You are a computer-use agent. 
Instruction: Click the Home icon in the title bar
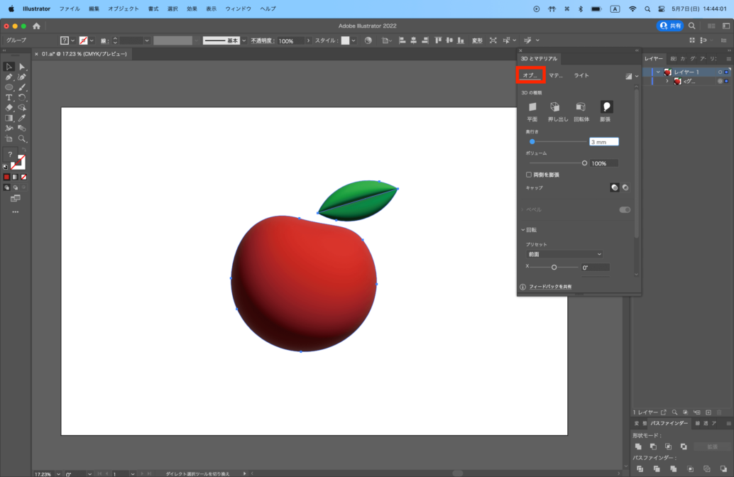[x=36, y=26]
